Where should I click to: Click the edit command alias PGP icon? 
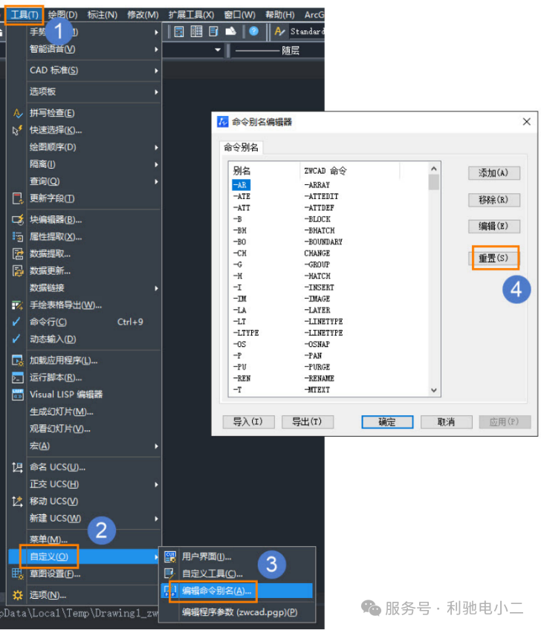pyautogui.click(x=170, y=591)
